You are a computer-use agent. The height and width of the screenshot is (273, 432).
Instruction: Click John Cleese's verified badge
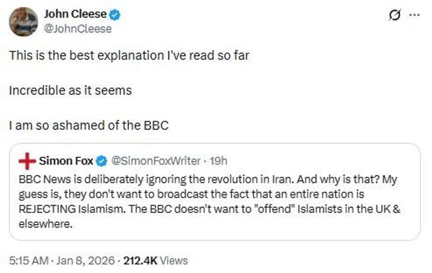click(x=115, y=13)
